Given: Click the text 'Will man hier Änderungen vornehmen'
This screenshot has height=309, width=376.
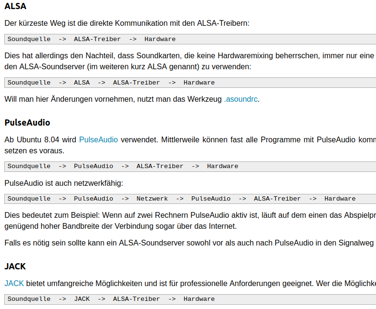Looking at the screenshot, I should point(114,99).
